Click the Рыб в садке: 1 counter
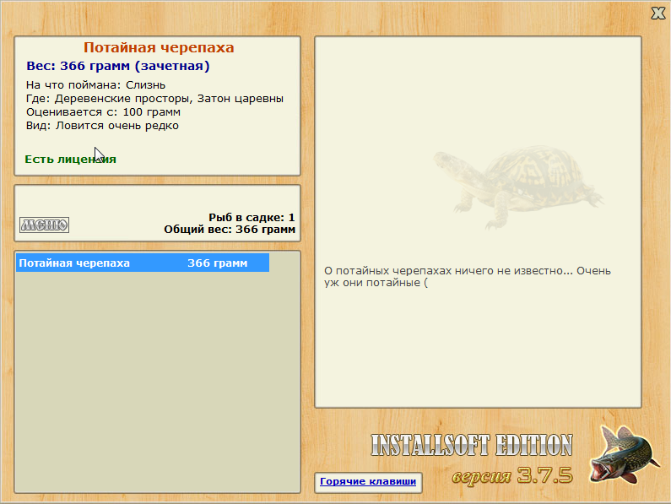671x504 pixels. (252, 218)
